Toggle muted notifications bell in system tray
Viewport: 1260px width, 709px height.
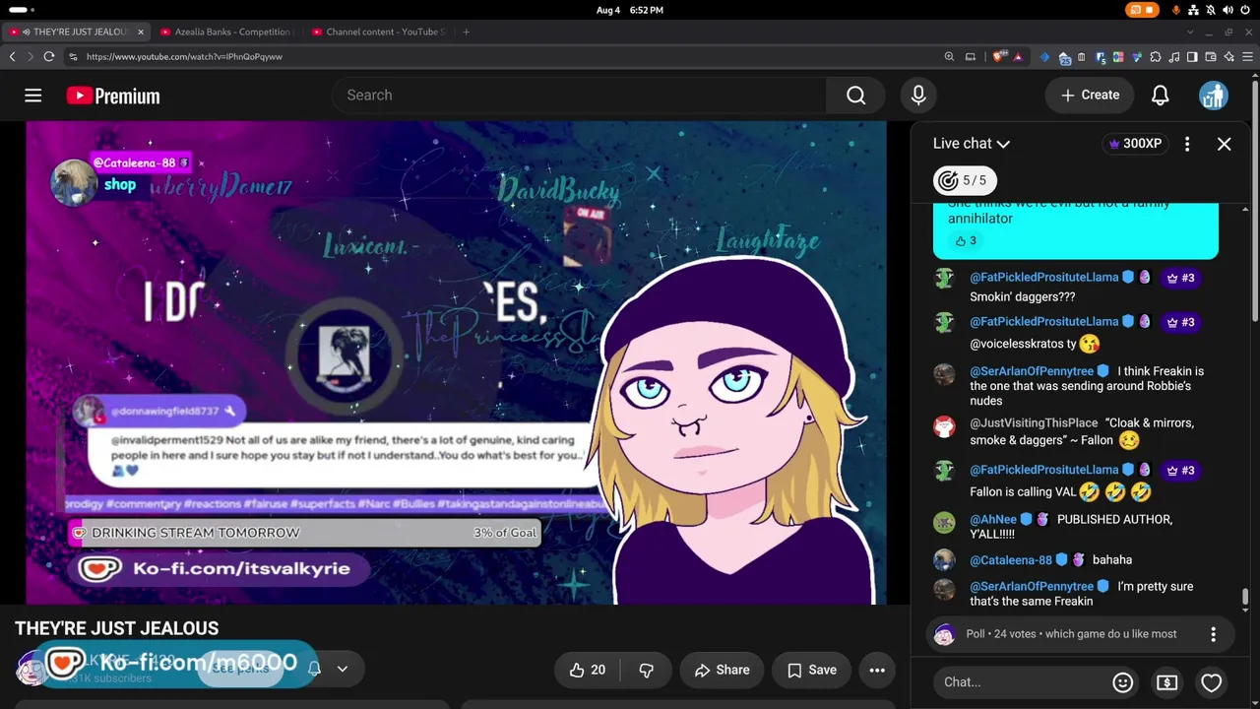coord(1210,10)
